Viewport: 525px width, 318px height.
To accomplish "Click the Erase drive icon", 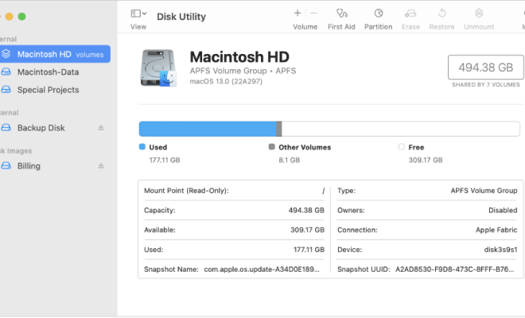I will 410,14.
